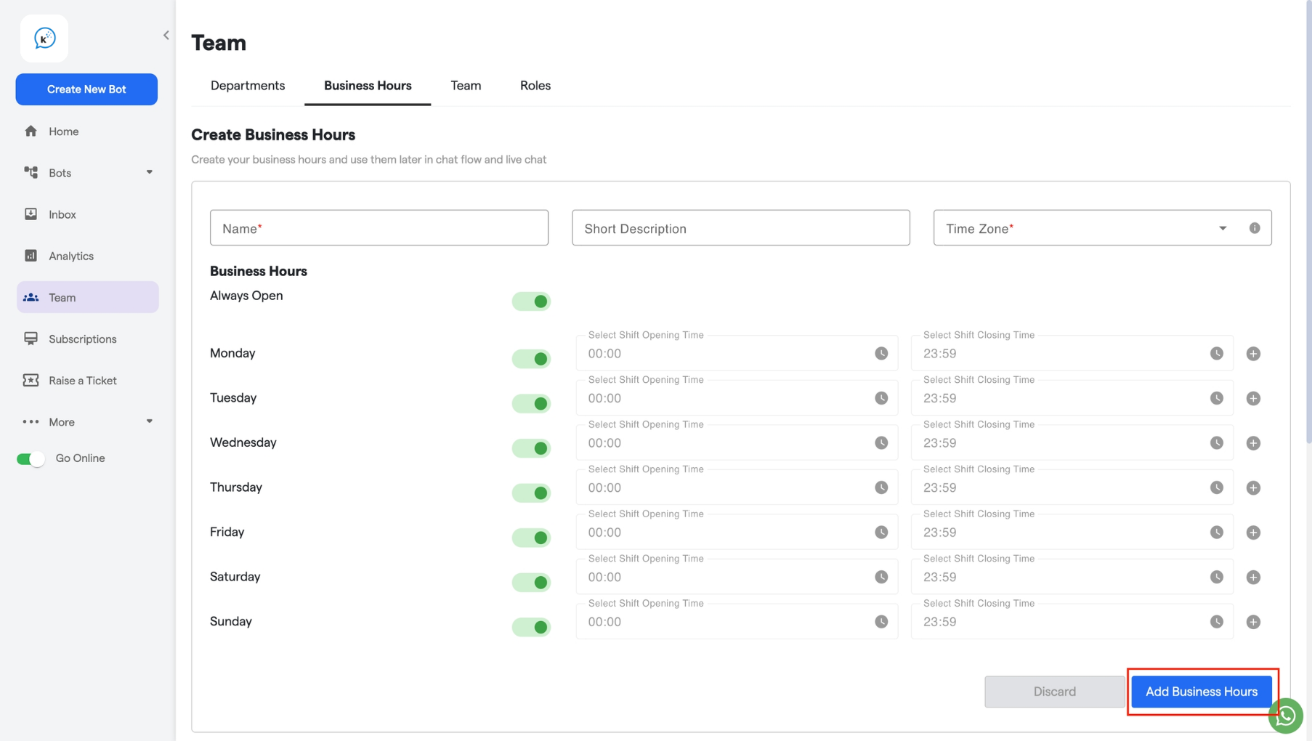Add another shift for Sunday
This screenshot has height=741, width=1312.
click(x=1253, y=622)
